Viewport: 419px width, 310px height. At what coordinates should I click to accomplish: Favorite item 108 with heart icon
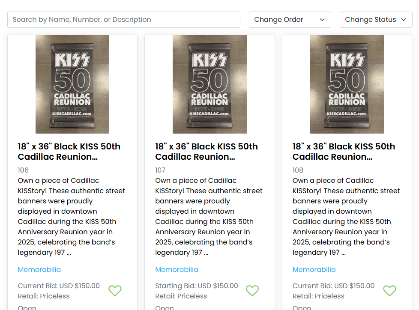tap(389, 291)
